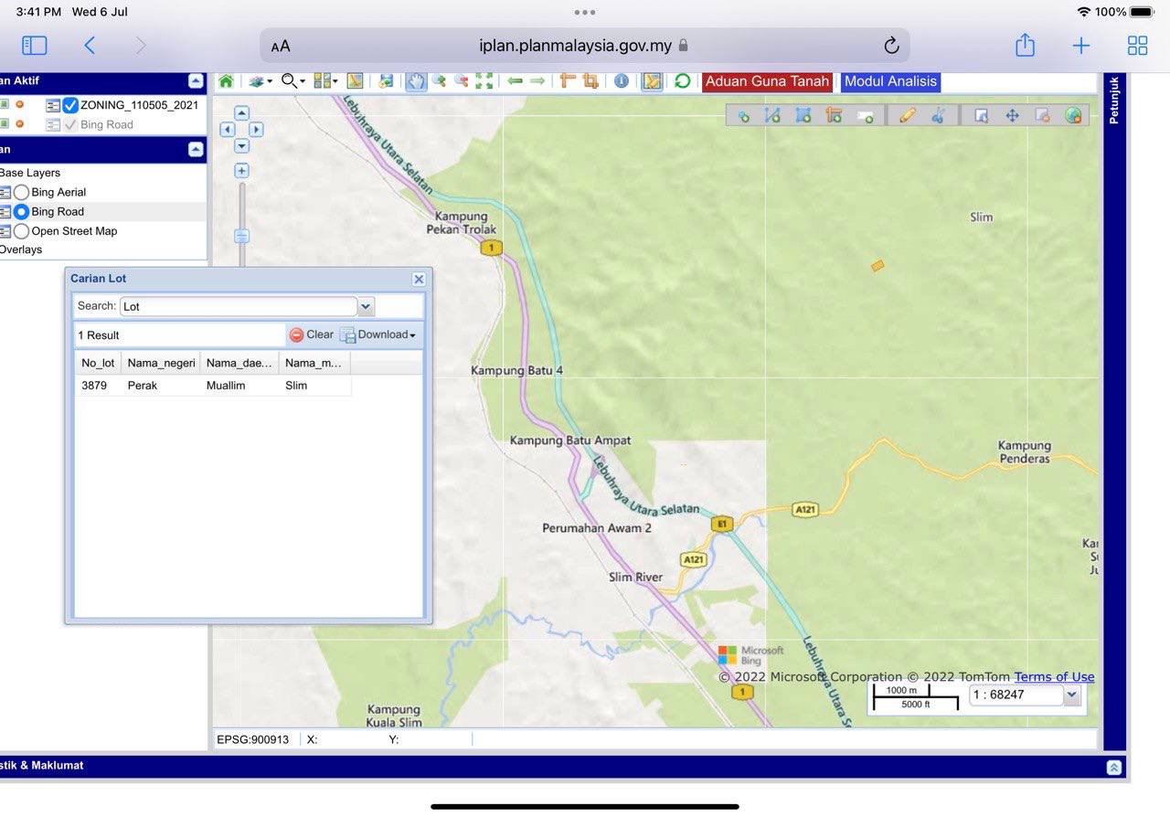Select the hand pan tool
1170x817 pixels.
[x=416, y=81]
